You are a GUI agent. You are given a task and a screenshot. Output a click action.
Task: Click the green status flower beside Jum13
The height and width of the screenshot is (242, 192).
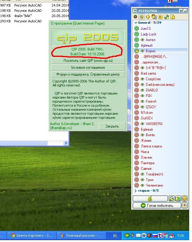pyautogui.click(x=136, y=29)
